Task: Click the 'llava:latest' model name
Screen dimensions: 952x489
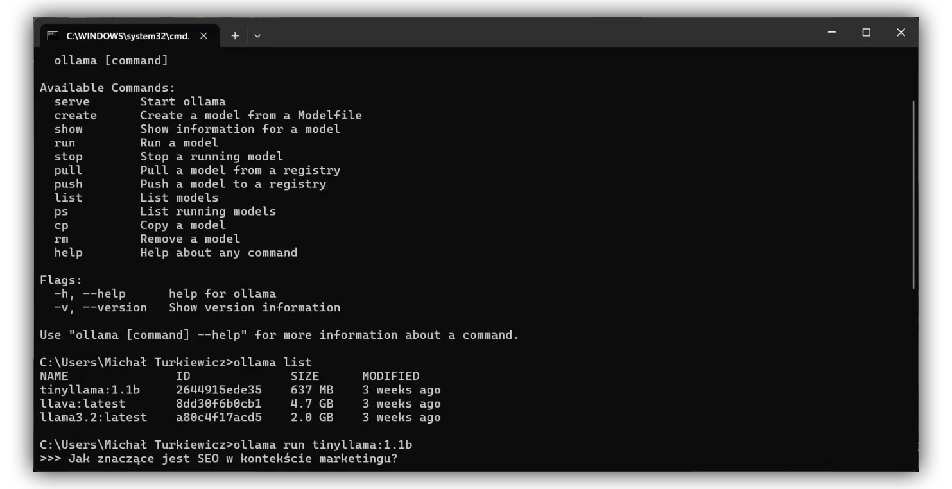Action: pyautogui.click(x=83, y=404)
